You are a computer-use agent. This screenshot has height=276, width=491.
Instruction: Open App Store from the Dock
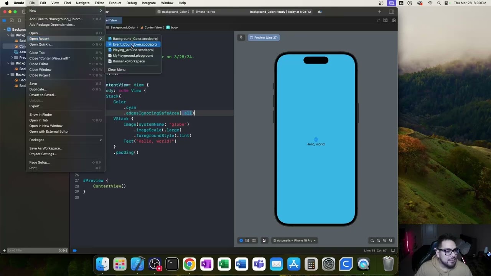(293, 264)
